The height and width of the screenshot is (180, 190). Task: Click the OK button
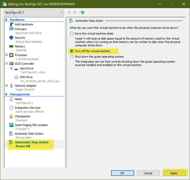point(123,173)
